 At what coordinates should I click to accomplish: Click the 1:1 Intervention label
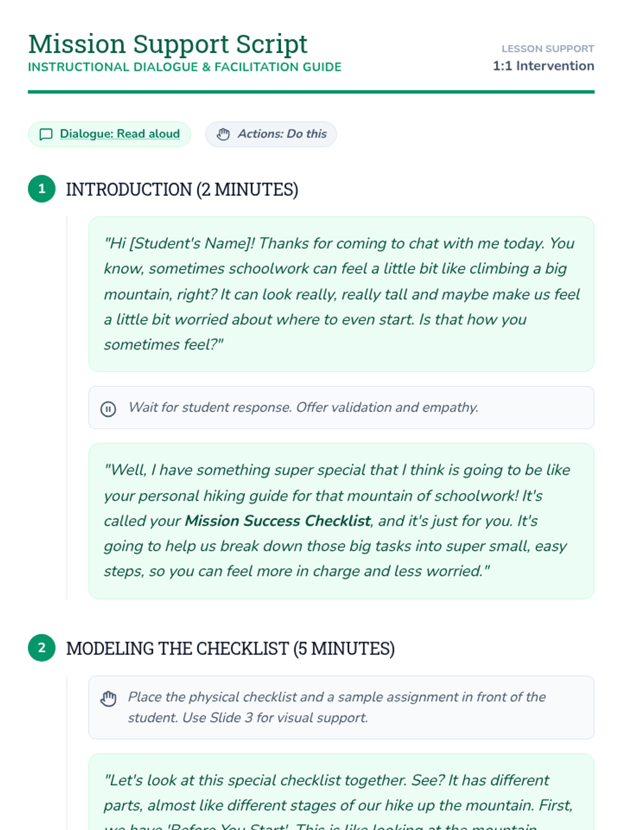tap(543, 66)
